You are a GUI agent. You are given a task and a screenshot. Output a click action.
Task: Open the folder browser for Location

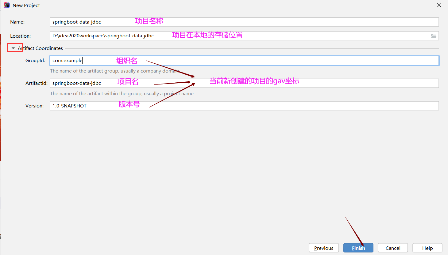click(x=434, y=36)
